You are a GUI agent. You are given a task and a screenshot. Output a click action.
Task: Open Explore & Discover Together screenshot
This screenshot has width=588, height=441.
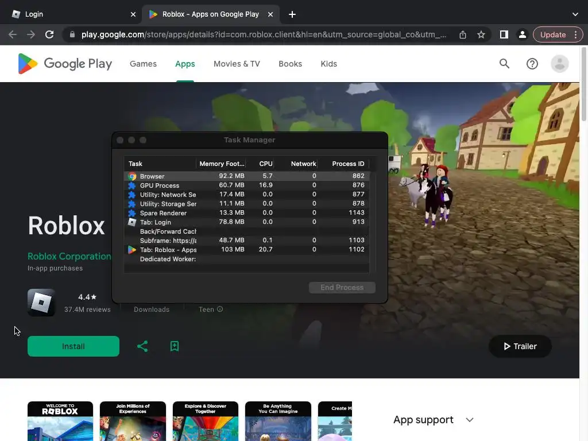click(x=206, y=421)
